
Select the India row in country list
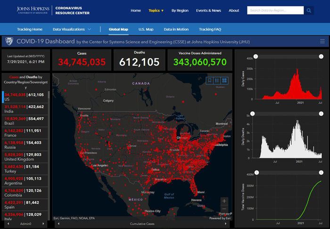click(x=25, y=109)
